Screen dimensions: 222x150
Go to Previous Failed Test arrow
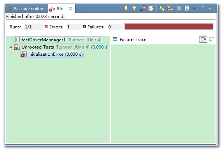pyautogui.click(x=134, y=8)
